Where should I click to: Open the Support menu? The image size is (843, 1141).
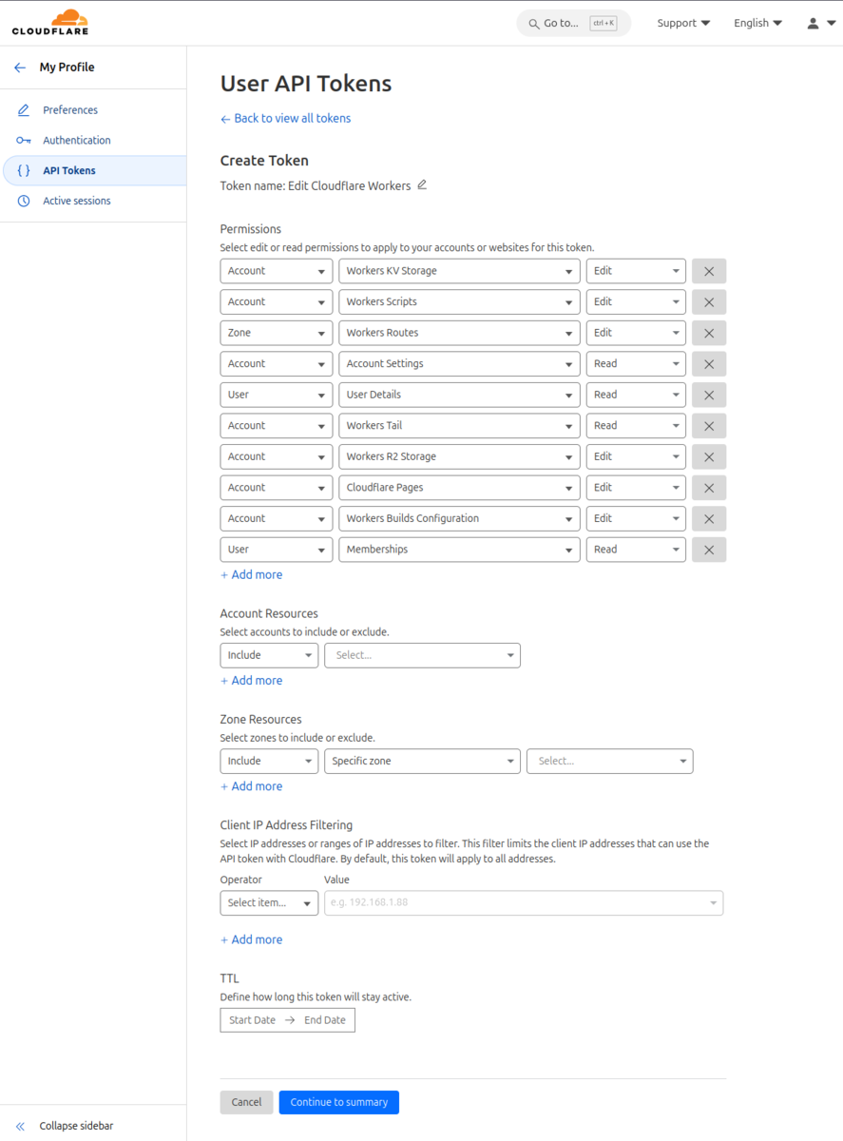coord(683,23)
